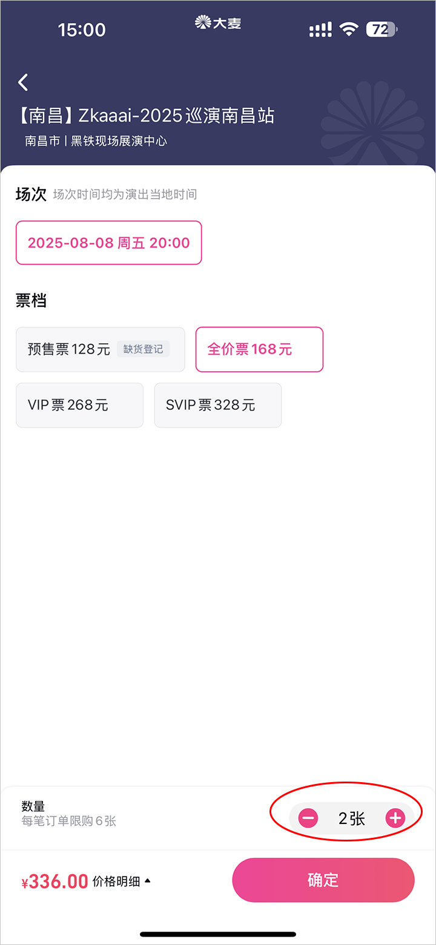Decrease ticket quantity with minus icon
Image resolution: width=436 pixels, height=945 pixels.
308,818
